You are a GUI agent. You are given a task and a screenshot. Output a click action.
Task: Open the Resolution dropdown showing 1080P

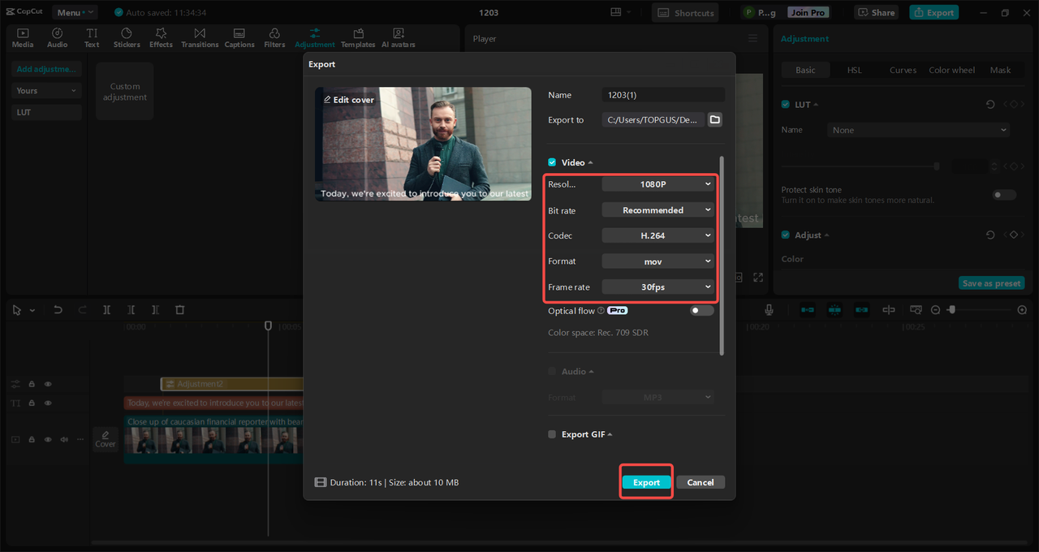(658, 184)
